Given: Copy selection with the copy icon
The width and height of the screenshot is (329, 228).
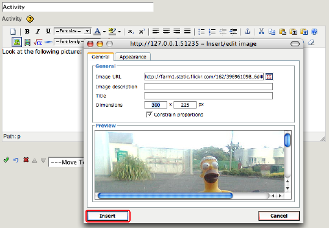Looking at the screenshot, I should tap(272, 32).
